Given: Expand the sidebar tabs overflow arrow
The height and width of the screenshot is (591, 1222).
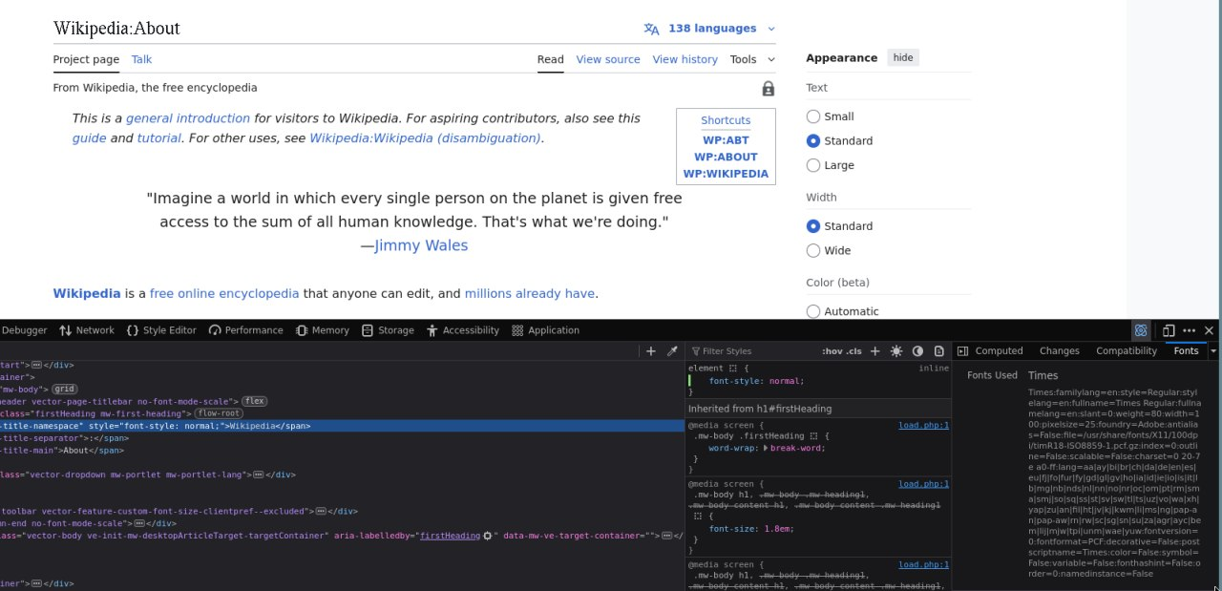Looking at the screenshot, I should pyautogui.click(x=1213, y=351).
